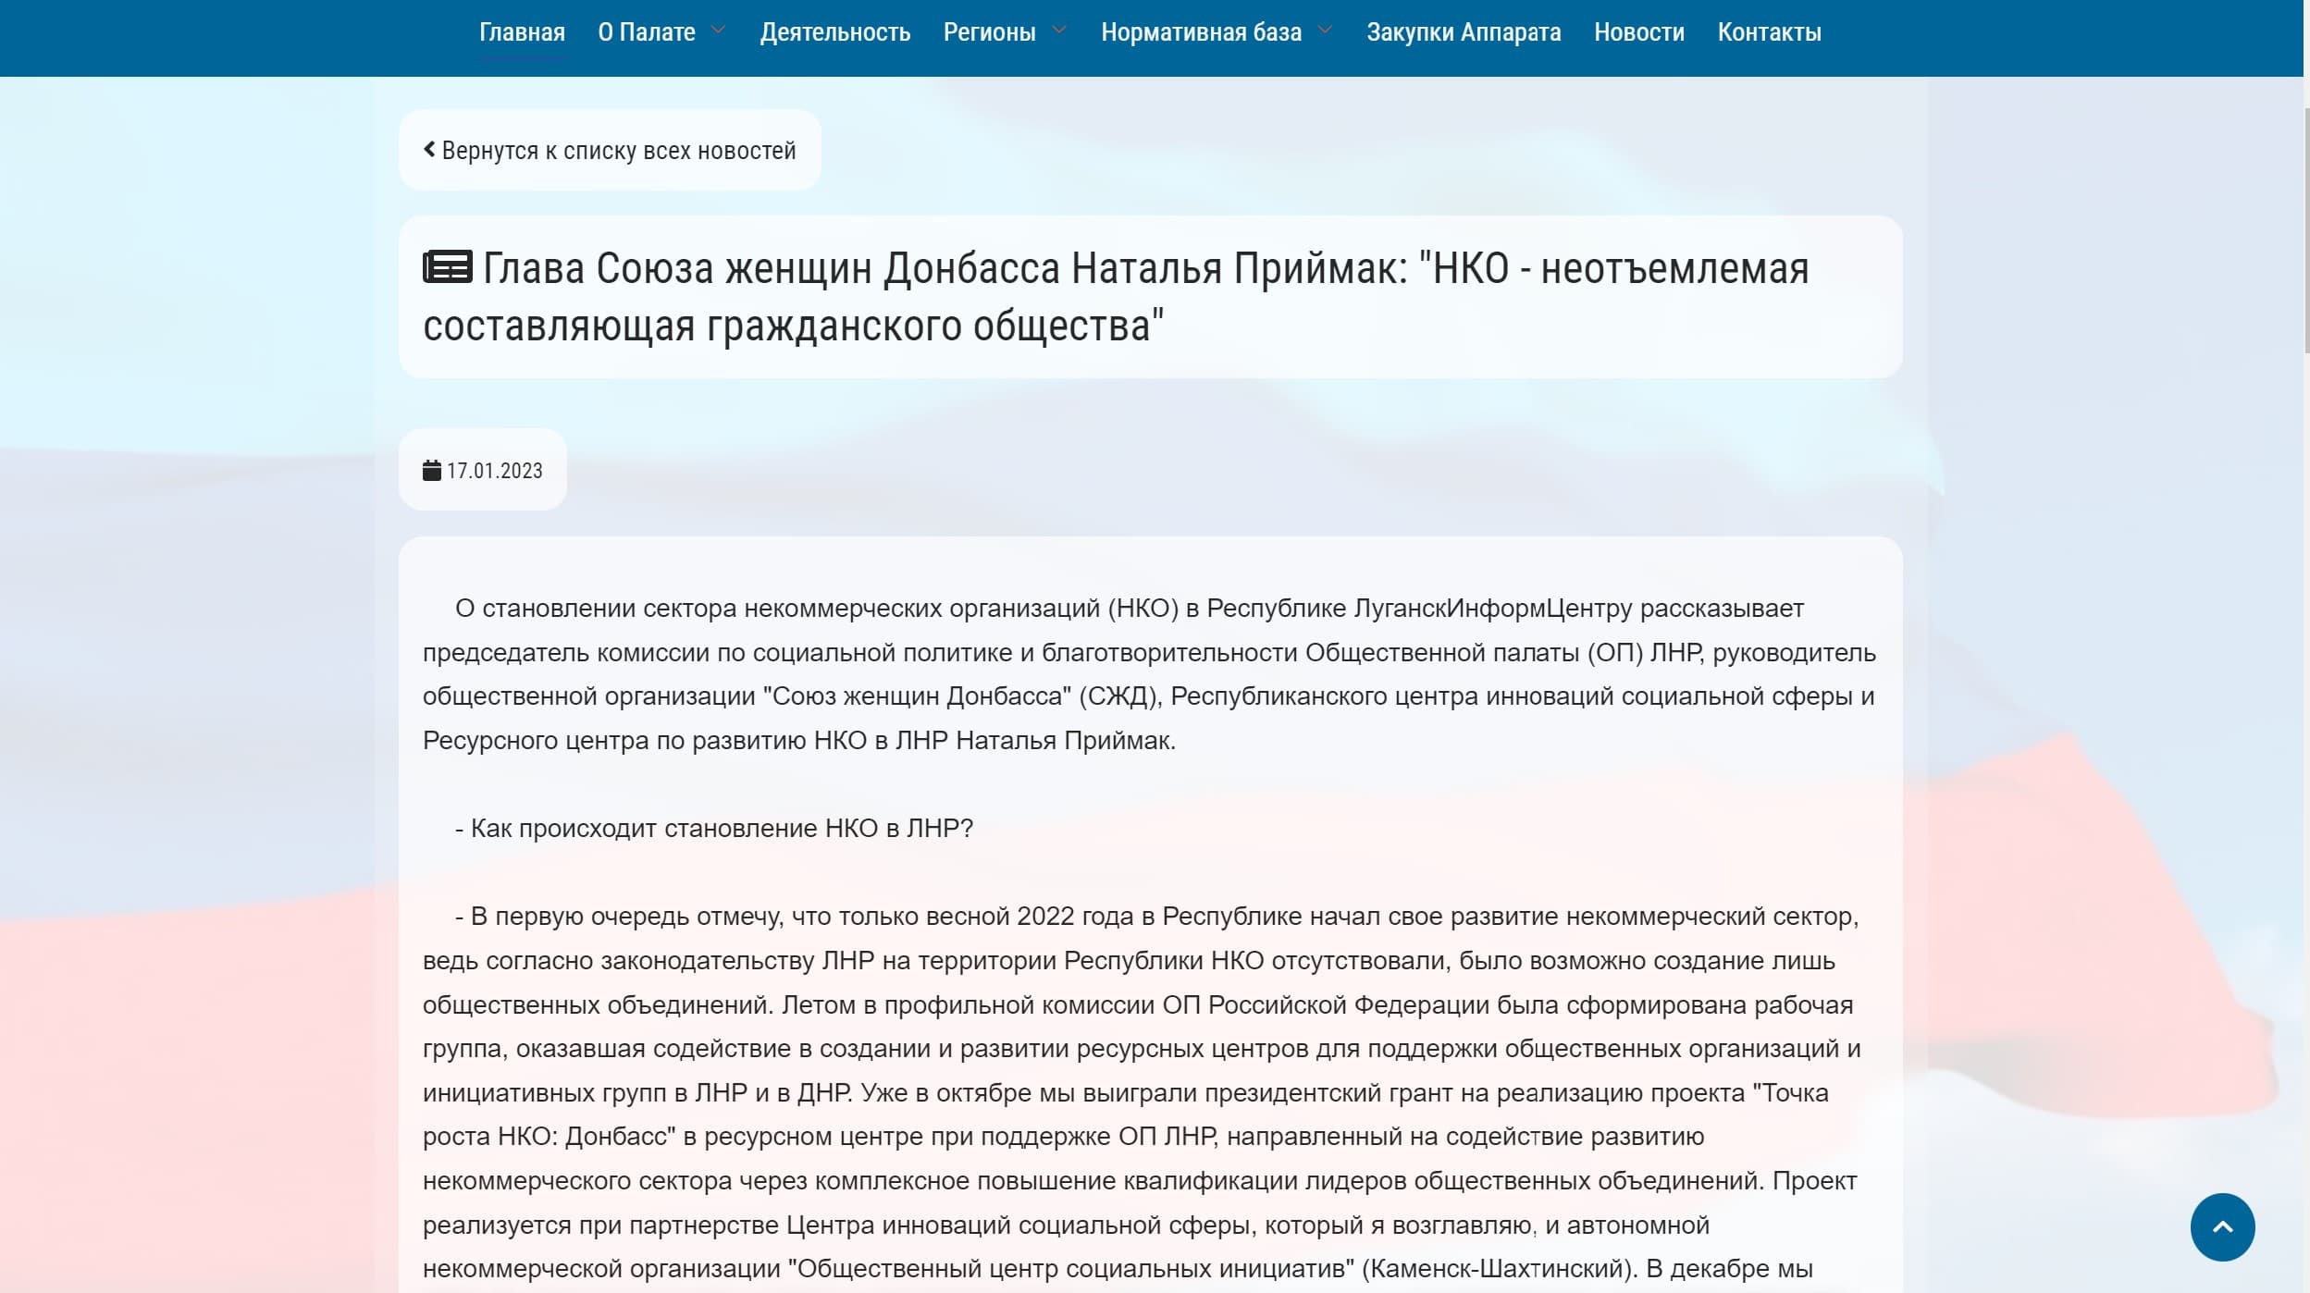Open the Нормативная база menu item
2310x1293 pixels.
(x=1201, y=32)
